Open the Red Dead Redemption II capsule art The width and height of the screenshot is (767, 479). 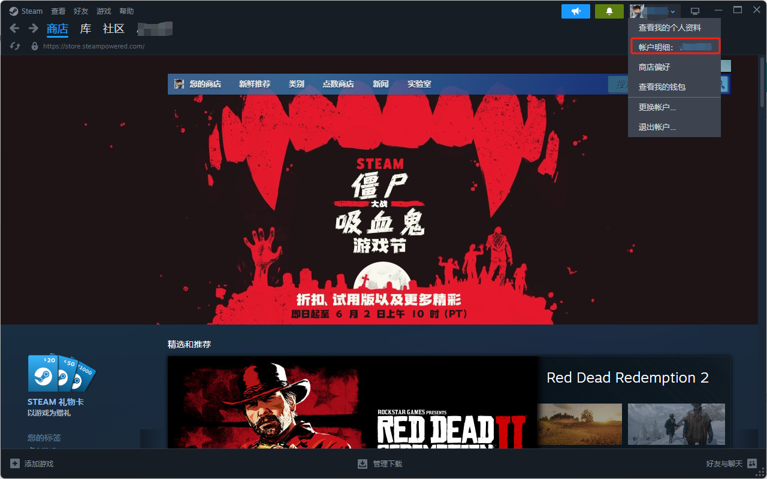click(x=353, y=402)
